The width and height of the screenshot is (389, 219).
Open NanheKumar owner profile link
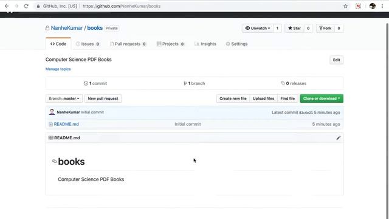(x=67, y=28)
